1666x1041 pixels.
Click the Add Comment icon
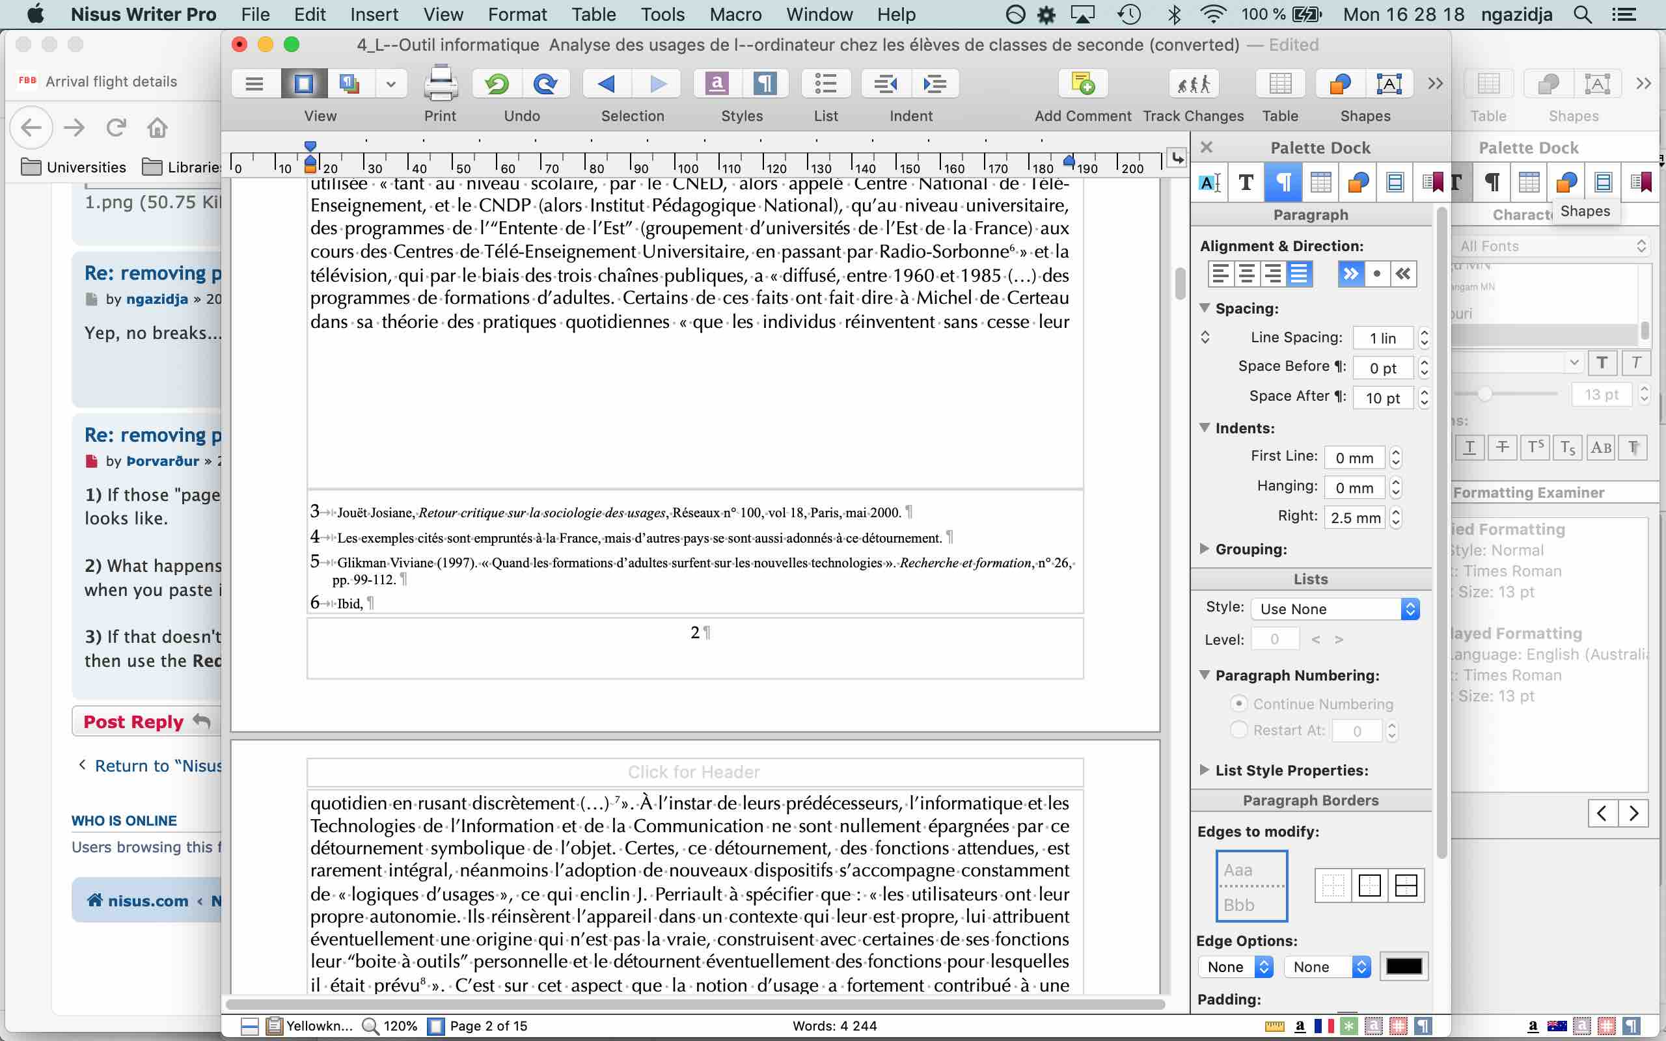[1082, 84]
